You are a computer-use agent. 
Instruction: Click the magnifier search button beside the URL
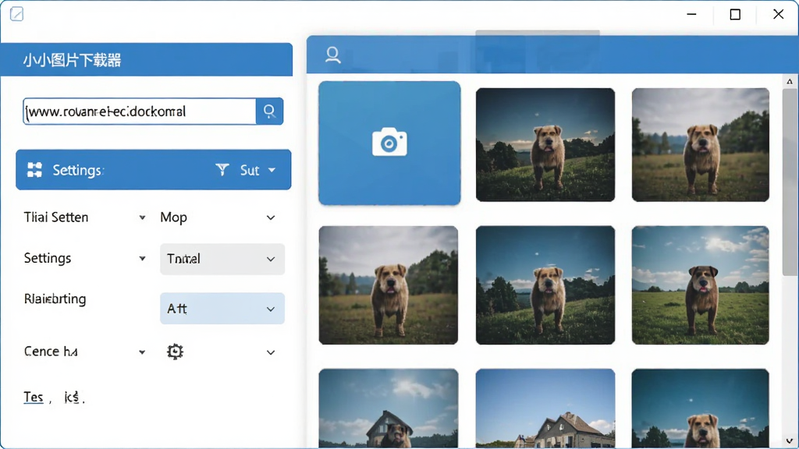[x=269, y=111]
